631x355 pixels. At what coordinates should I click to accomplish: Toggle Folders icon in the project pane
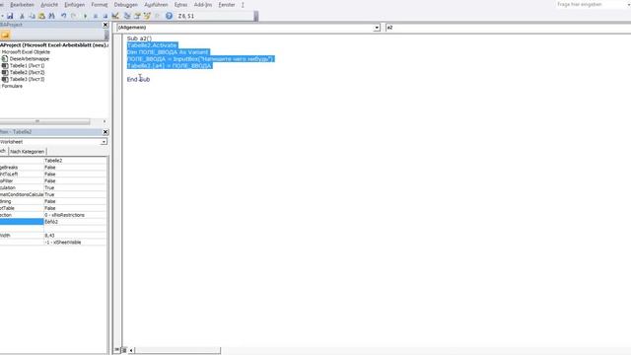5,35
